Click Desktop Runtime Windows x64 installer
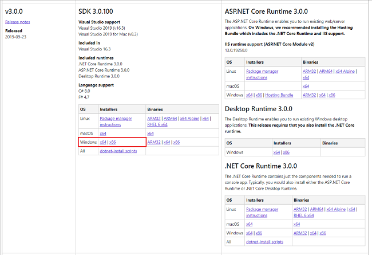The width and height of the screenshot is (372, 255). coord(276,152)
